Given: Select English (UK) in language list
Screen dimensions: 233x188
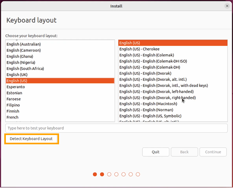Looking at the screenshot, I should [17, 75].
